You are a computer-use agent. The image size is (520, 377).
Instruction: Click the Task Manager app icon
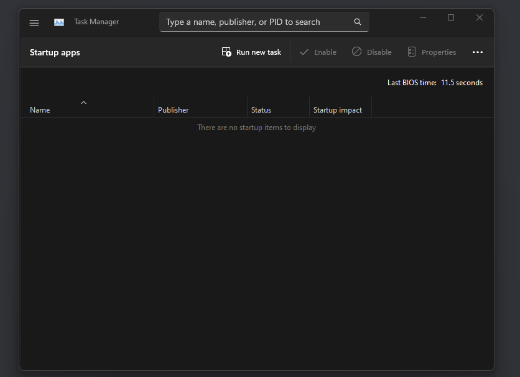[x=59, y=22]
